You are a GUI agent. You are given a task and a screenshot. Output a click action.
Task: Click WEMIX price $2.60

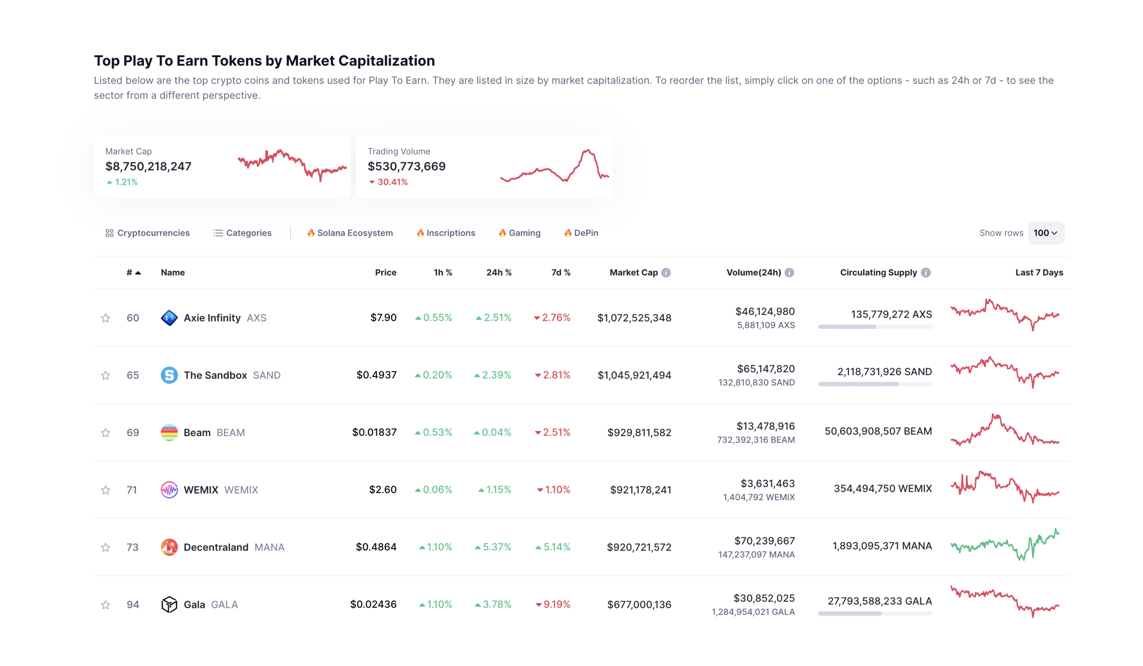383,490
